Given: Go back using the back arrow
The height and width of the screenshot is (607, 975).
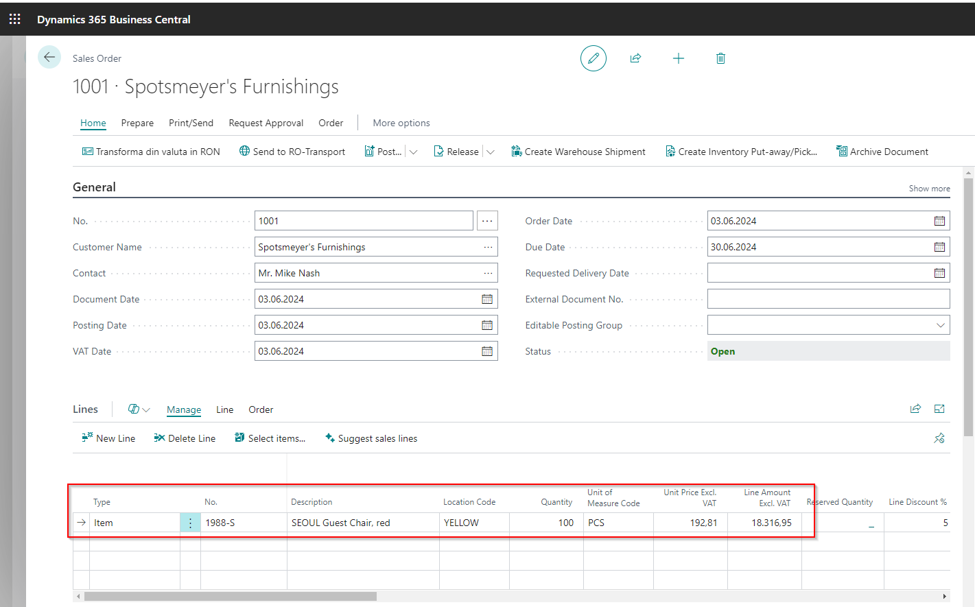Looking at the screenshot, I should click(49, 57).
